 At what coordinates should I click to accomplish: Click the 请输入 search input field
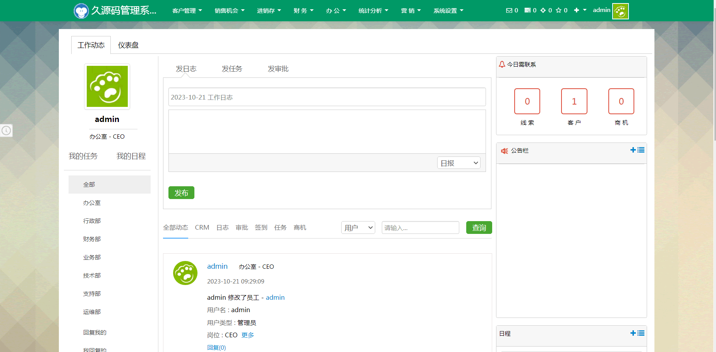click(x=420, y=228)
